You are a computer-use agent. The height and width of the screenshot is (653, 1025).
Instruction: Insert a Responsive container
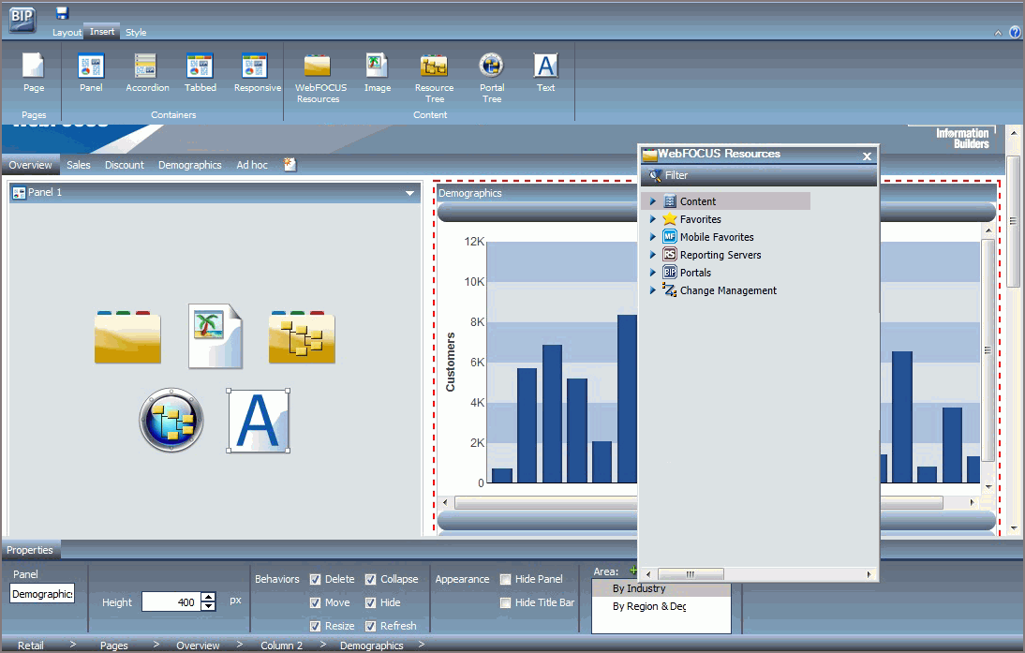pos(257,72)
